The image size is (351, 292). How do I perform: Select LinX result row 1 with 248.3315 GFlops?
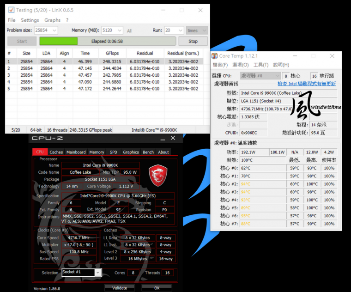tap(104, 61)
